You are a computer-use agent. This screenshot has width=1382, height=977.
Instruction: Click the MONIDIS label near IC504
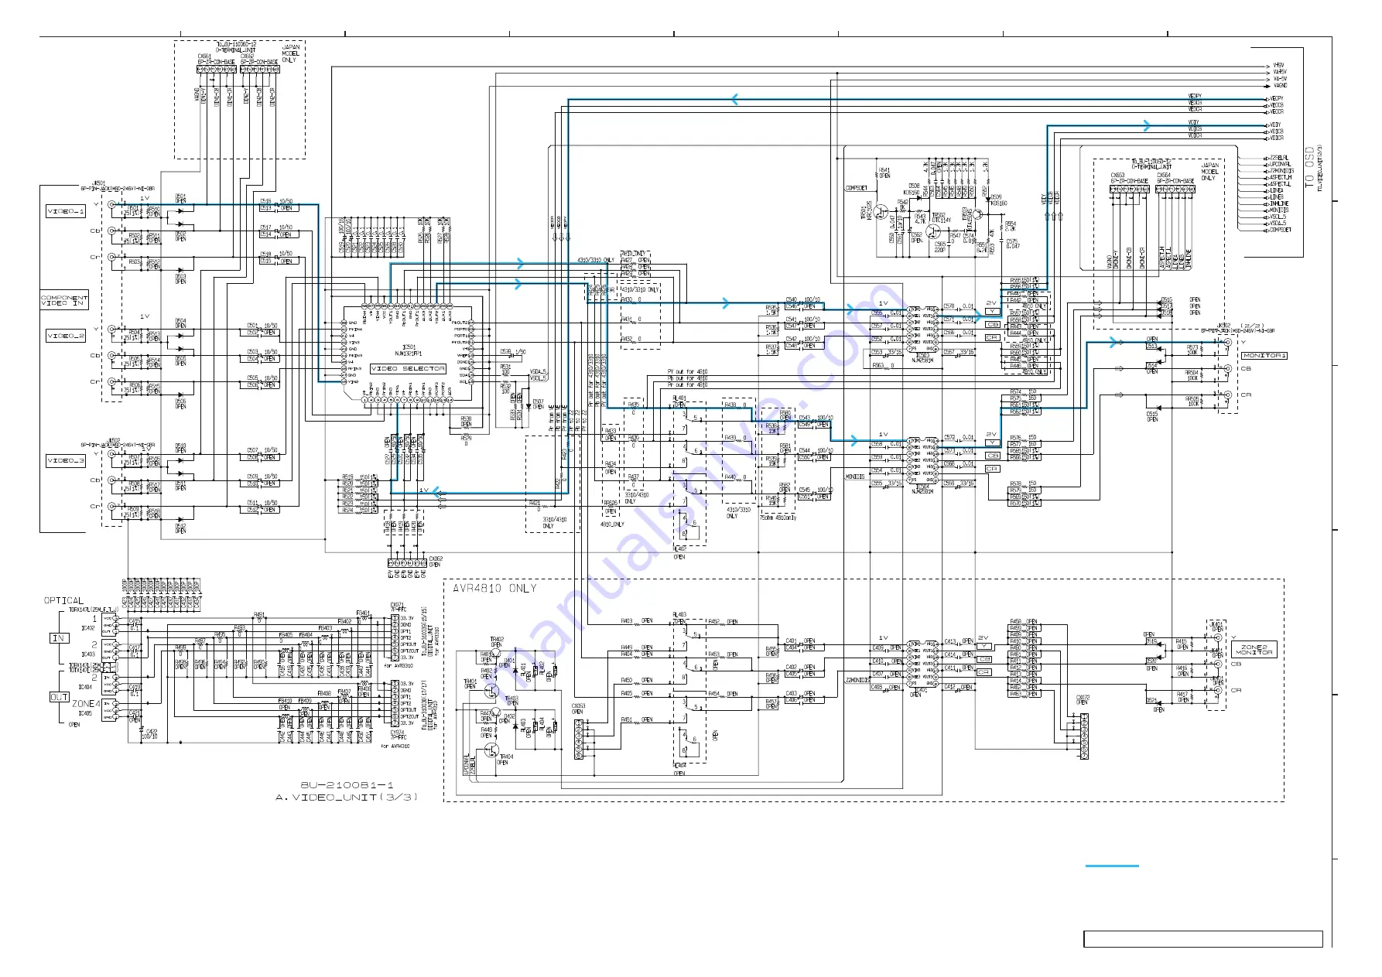855,477
